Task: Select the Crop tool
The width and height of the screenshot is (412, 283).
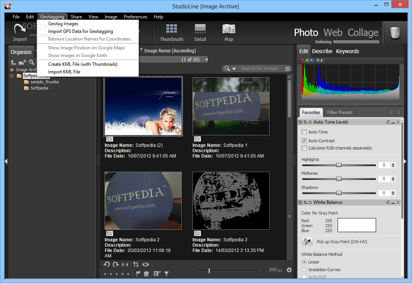Action: (136, 265)
